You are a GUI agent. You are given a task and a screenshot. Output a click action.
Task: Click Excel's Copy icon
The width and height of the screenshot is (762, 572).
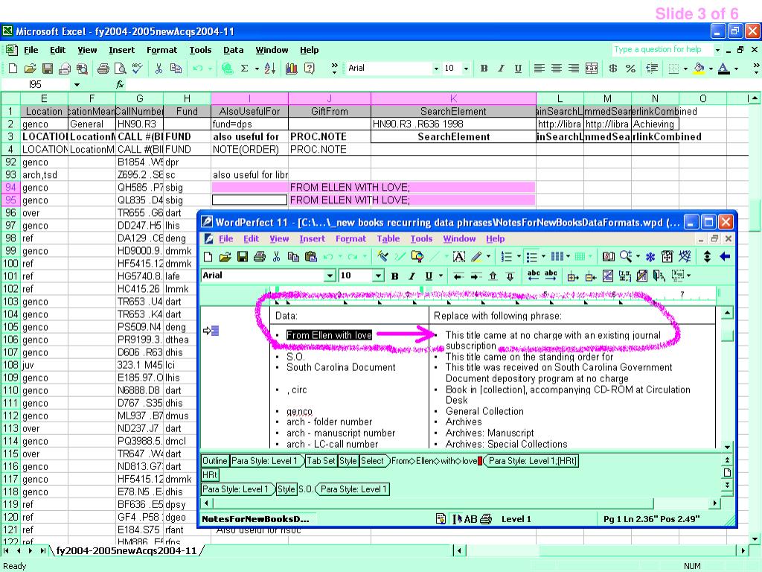[176, 69]
